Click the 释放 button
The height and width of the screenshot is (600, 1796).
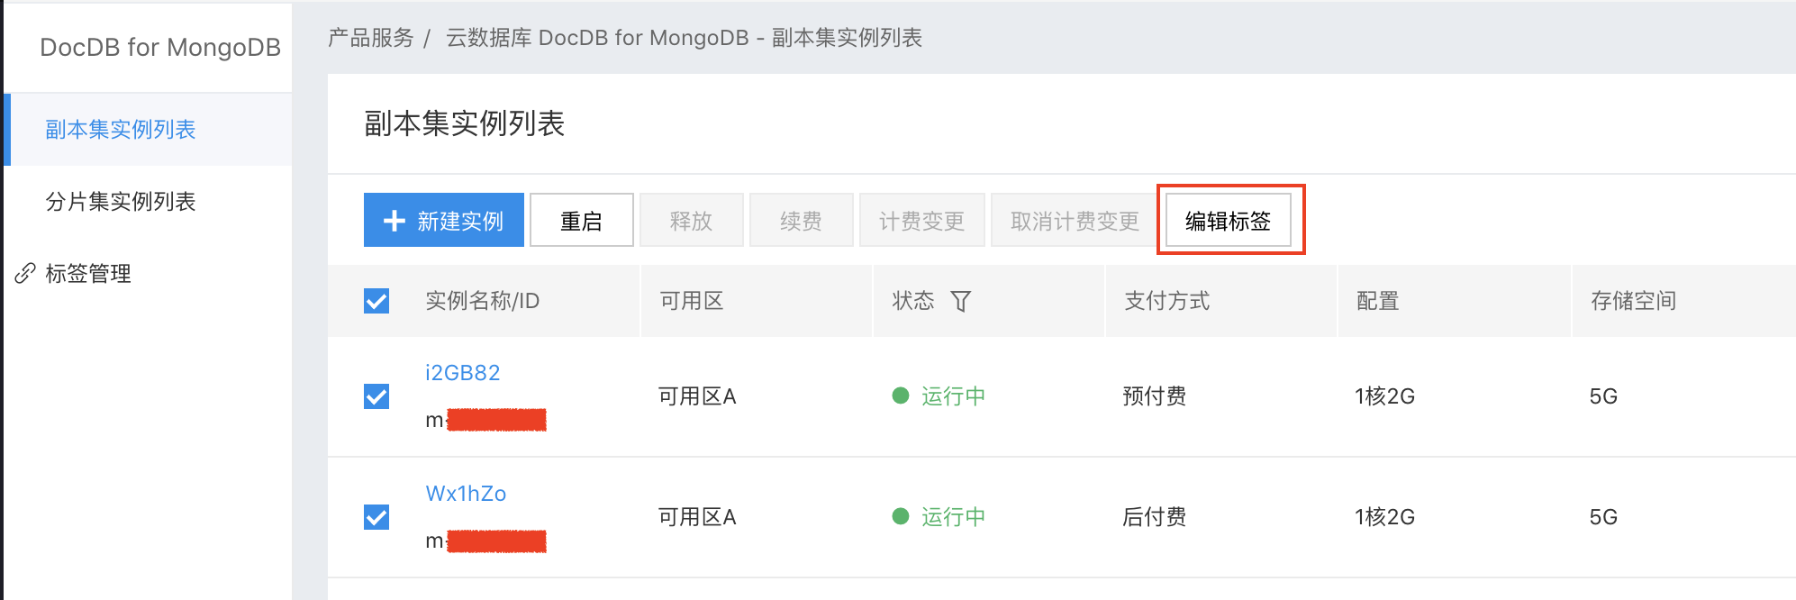click(692, 220)
